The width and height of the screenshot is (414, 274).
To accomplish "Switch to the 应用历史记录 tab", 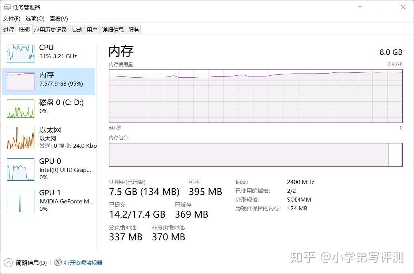I will 50,30.
